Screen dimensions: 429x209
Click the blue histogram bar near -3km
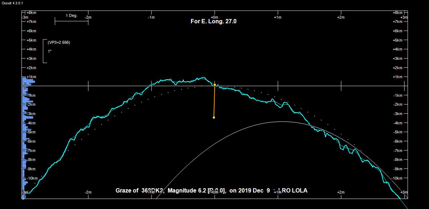pyautogui.click(x=28, y=117)
